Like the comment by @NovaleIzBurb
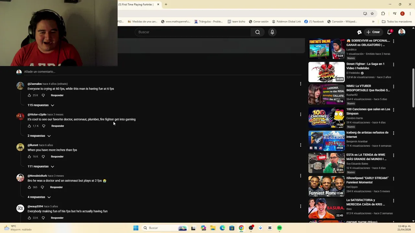Viewport: 415px width, 233px height. click(x=29, y=187)
